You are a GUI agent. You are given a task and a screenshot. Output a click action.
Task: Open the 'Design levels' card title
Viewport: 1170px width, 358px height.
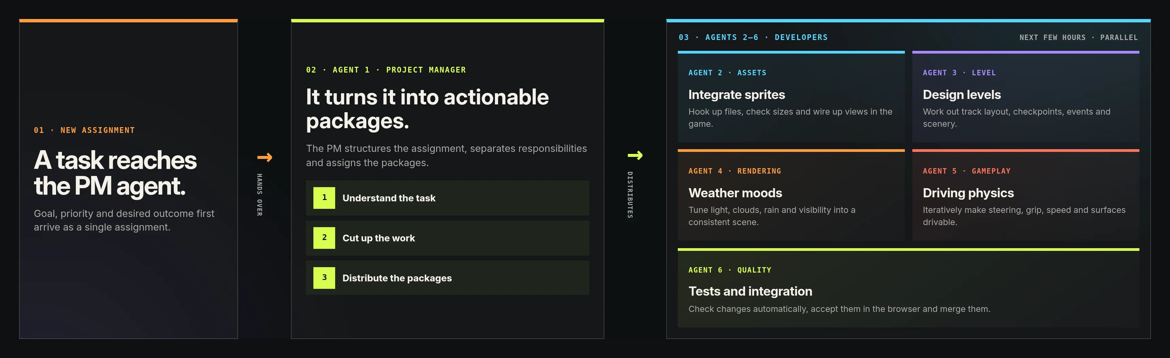pyautogui.click(x=962, y=95)
